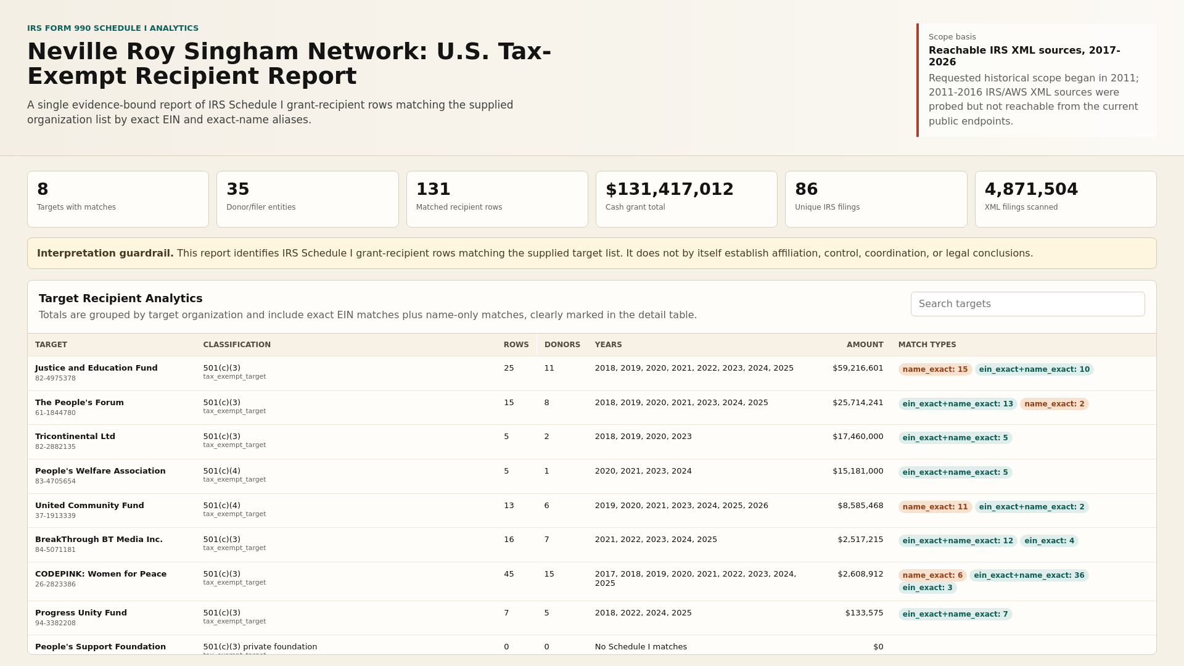Click Tricontinental years 2018, 2019, 2020, 2023
Viewport: 1184px width, 666px height.
pyautogui.click(x=643, y=437)
